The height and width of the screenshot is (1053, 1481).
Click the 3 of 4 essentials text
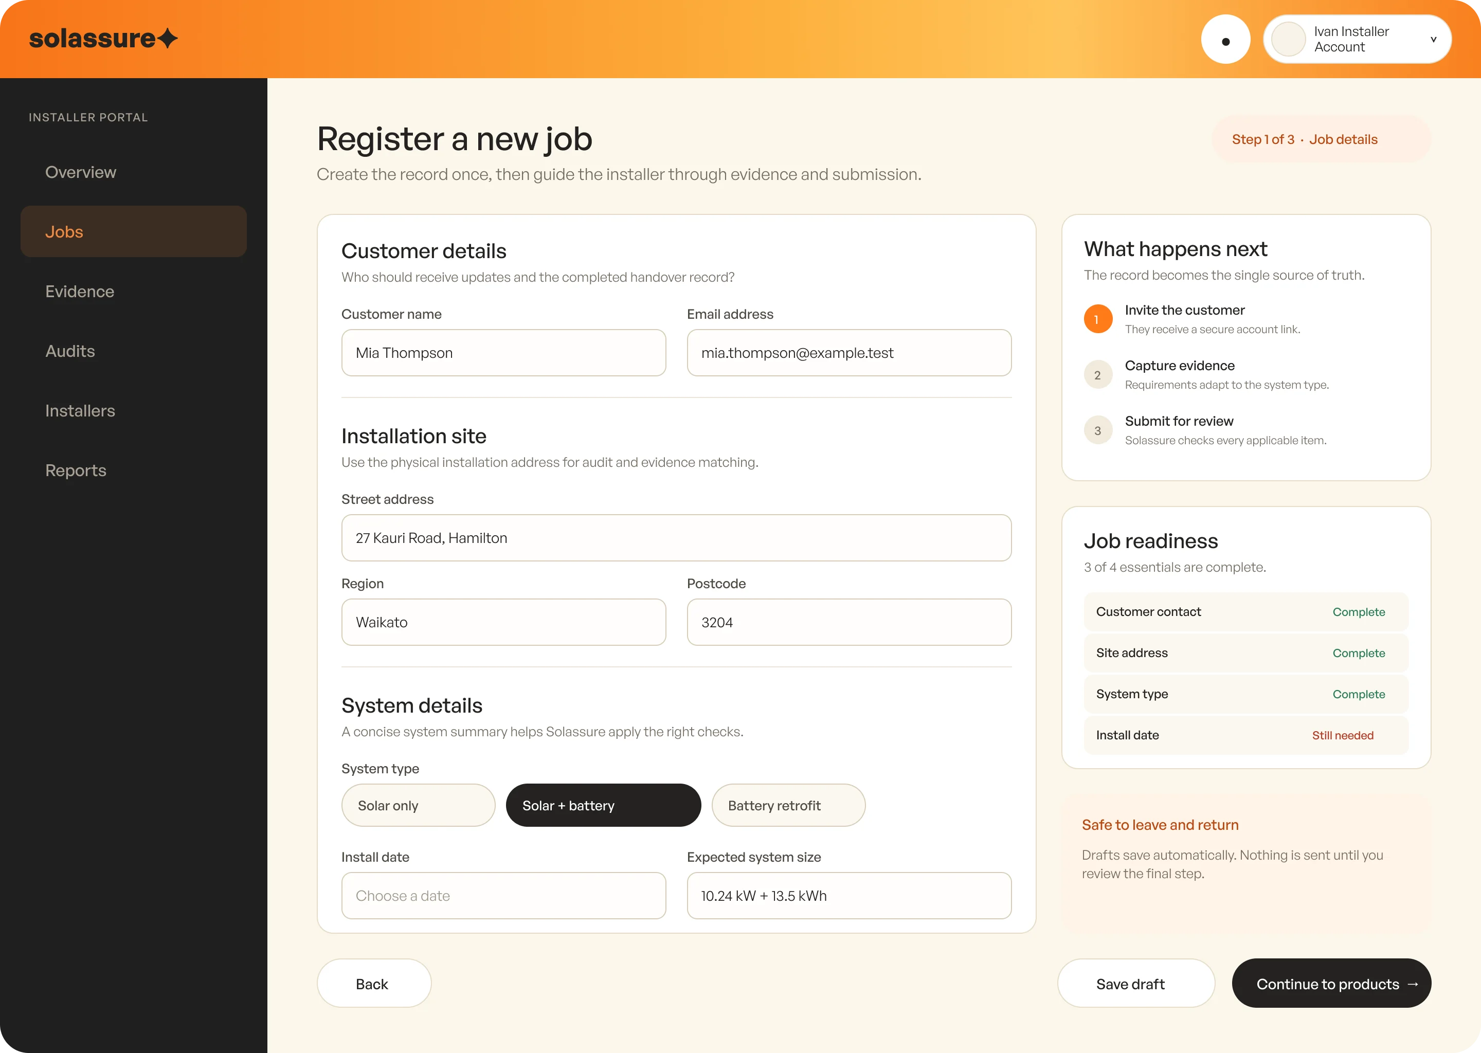click(1175, 567)
